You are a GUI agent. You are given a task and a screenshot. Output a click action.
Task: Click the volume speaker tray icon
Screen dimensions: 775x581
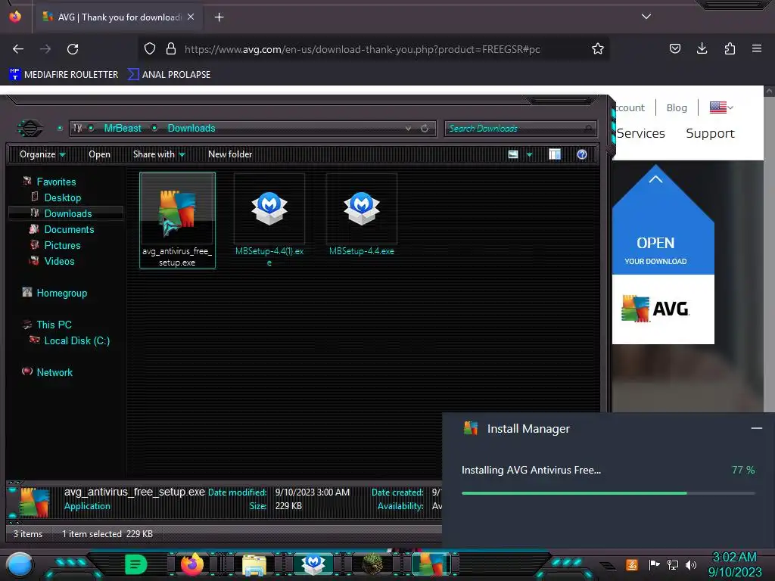pos(690,564)
